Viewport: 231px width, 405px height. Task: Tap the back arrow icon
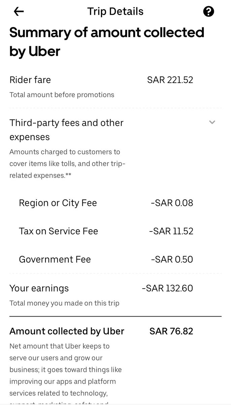(19, 11)
